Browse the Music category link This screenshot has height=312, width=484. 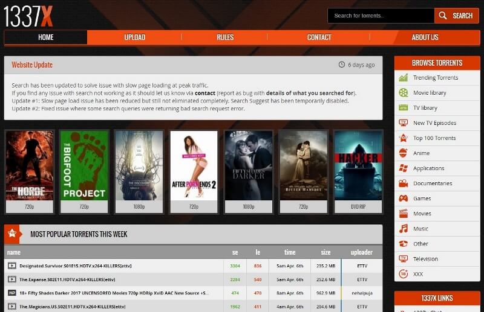420,229
